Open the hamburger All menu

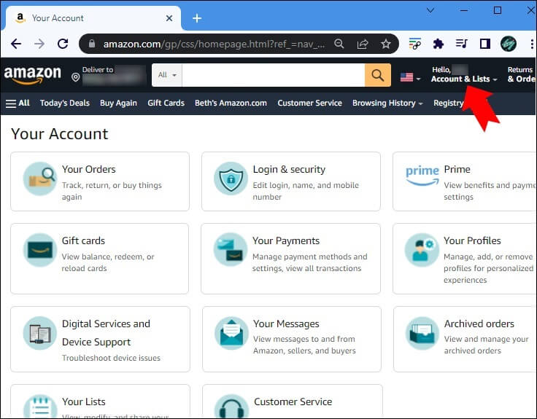(18, 103)
